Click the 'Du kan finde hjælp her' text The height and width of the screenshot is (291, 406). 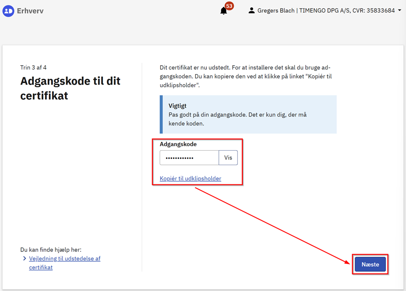[x=51, y=250]
